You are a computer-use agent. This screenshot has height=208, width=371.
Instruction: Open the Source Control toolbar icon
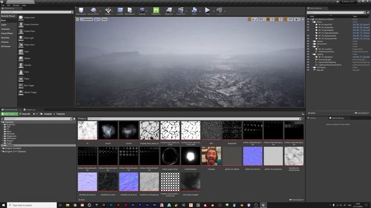pos(93,10)
